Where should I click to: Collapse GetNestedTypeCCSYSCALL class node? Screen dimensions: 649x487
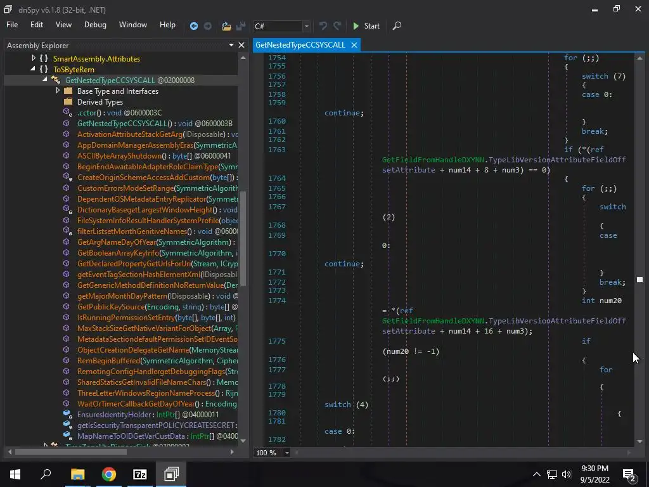pyautogui.click(x=45, y=79)
